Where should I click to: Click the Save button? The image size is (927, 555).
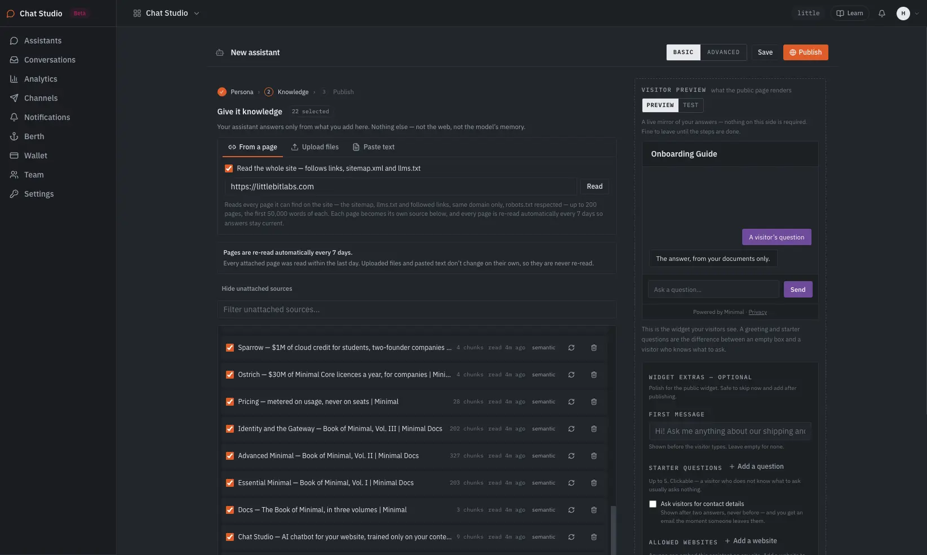pyautogui.click(x=765, y=52)
